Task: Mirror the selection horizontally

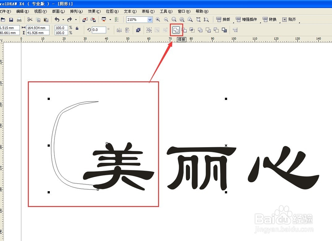Action: point(119,30)
